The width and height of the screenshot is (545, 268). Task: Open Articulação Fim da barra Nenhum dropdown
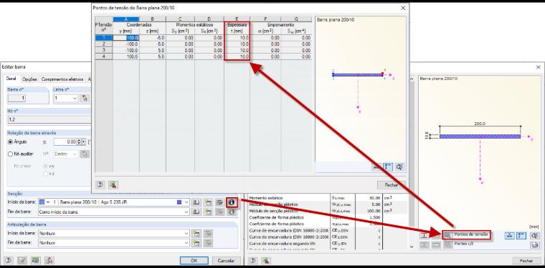point(186,243)
